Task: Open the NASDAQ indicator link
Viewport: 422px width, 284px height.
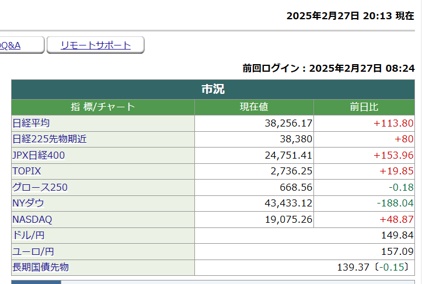Action: (x=32, y=219)
